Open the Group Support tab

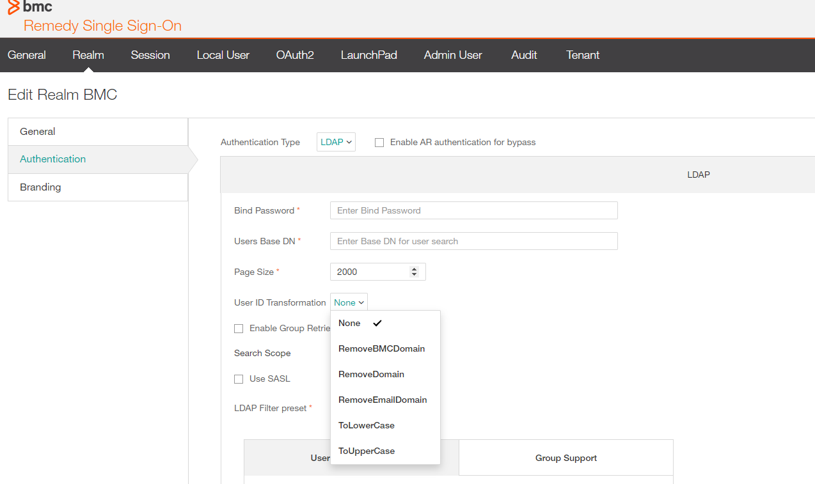(566, 458)
